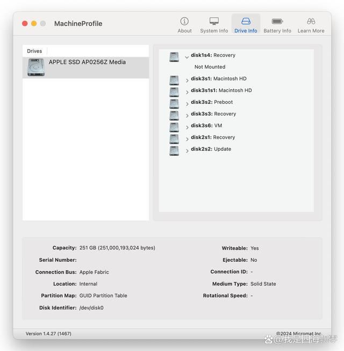Select disk2s1: Recovery row
The image size is (344, 351).
click(213, 137)
